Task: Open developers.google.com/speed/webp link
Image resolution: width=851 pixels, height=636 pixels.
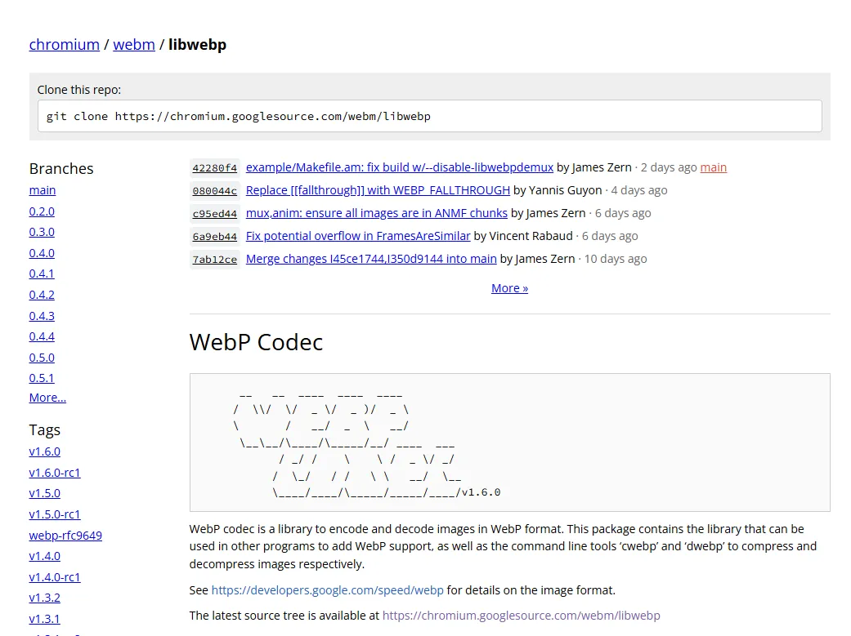Action: (x=327, y=590)
